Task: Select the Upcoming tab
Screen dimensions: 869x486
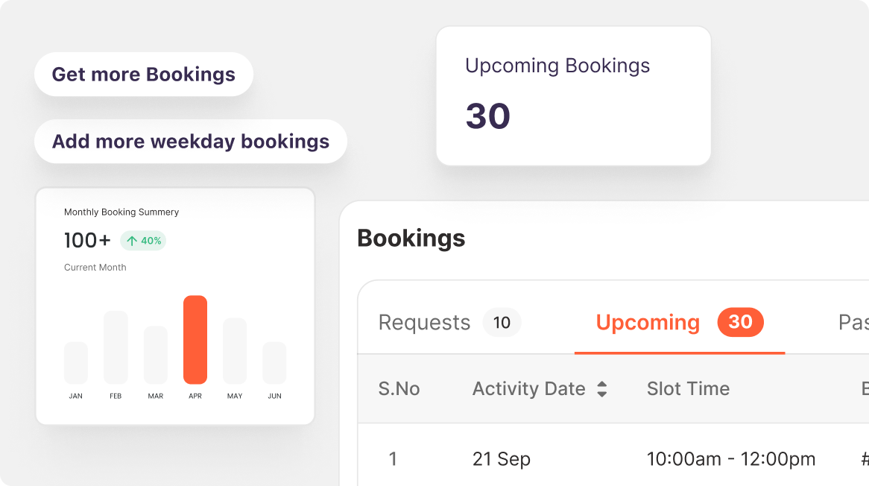Action: pyautogui.click(x=648, y=323)
